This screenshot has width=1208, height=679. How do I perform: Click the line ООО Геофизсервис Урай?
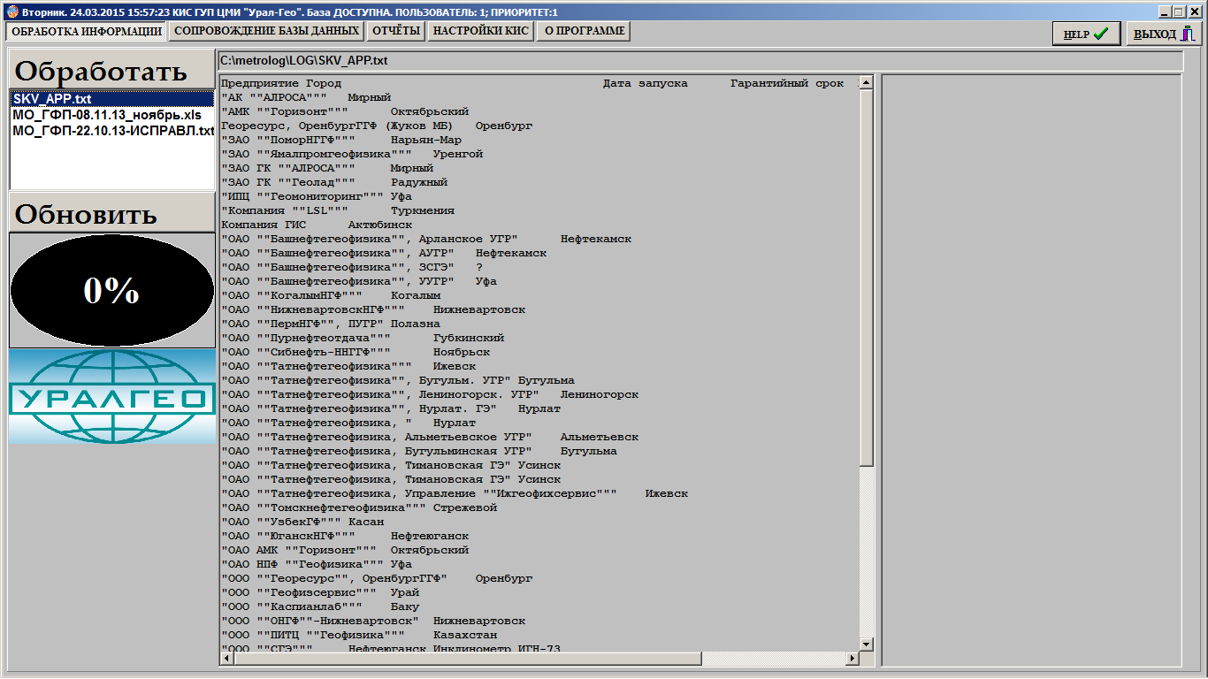tap(319, 592)
